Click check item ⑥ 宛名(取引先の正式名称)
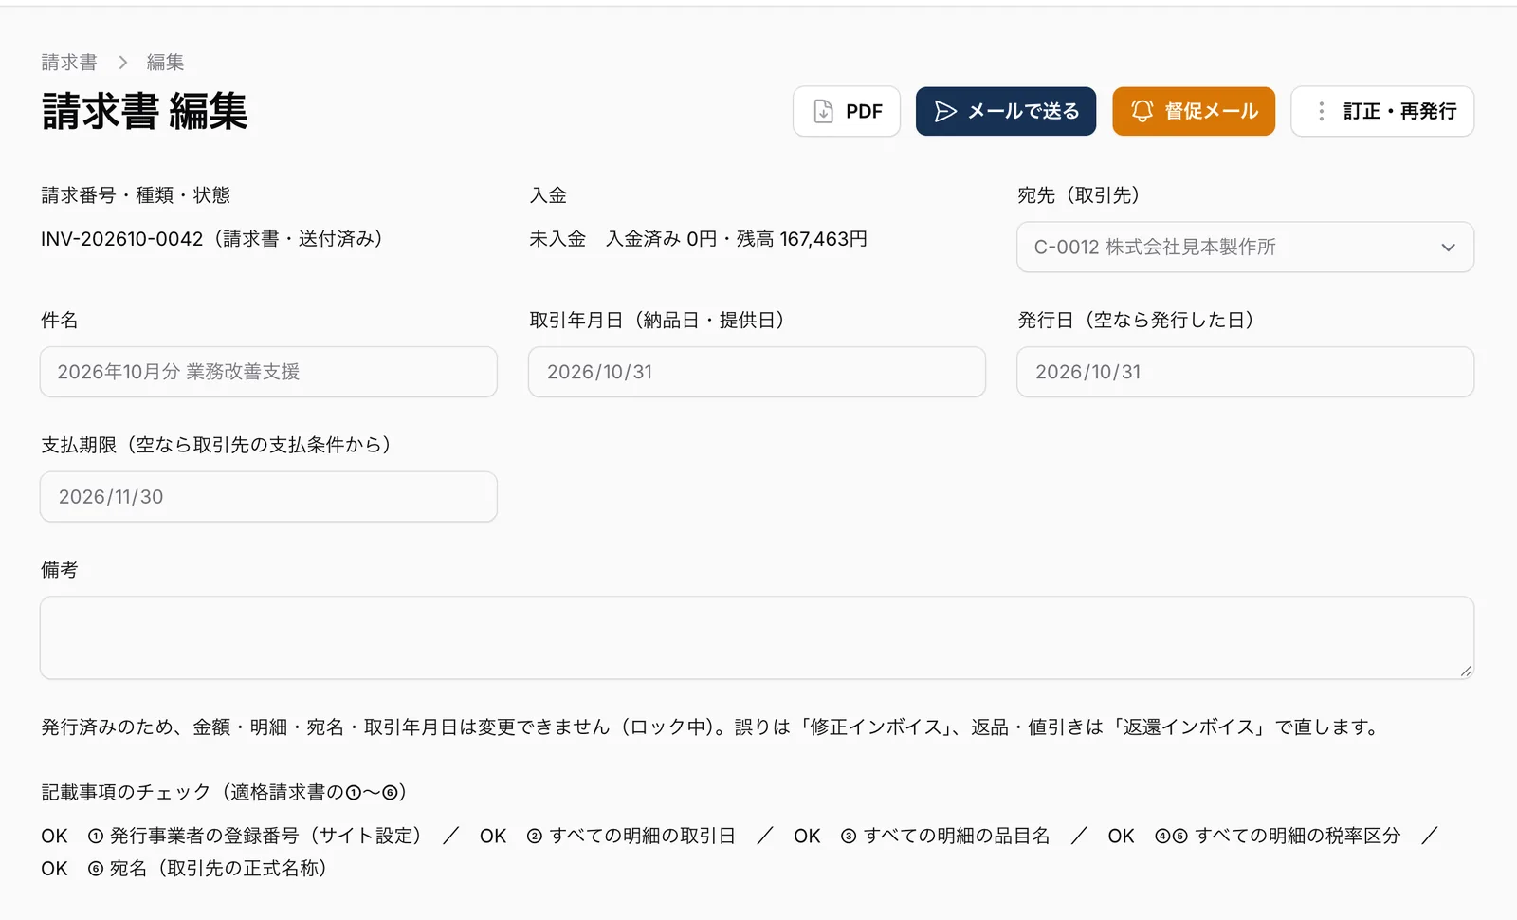1517x920 pixels. point(207,869)
